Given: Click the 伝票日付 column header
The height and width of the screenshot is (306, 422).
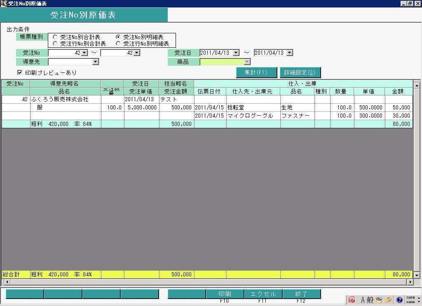Looking at the screenshot, I should [210, 91].
